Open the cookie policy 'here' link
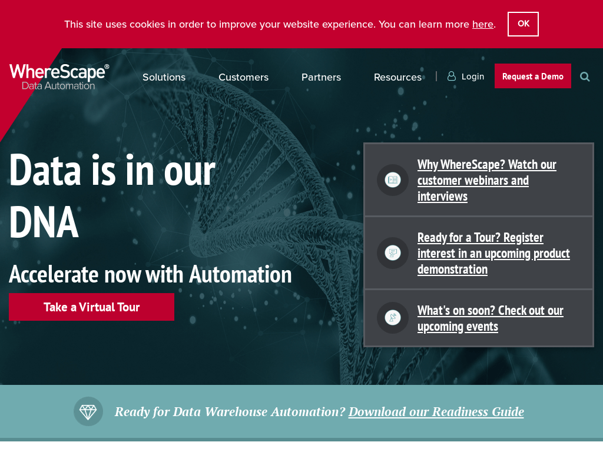This screenshot has height=452, width=603. pos(483,24)
